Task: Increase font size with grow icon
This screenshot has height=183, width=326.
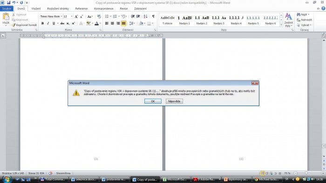Action: pyautogui.click(x=76, y=16)
